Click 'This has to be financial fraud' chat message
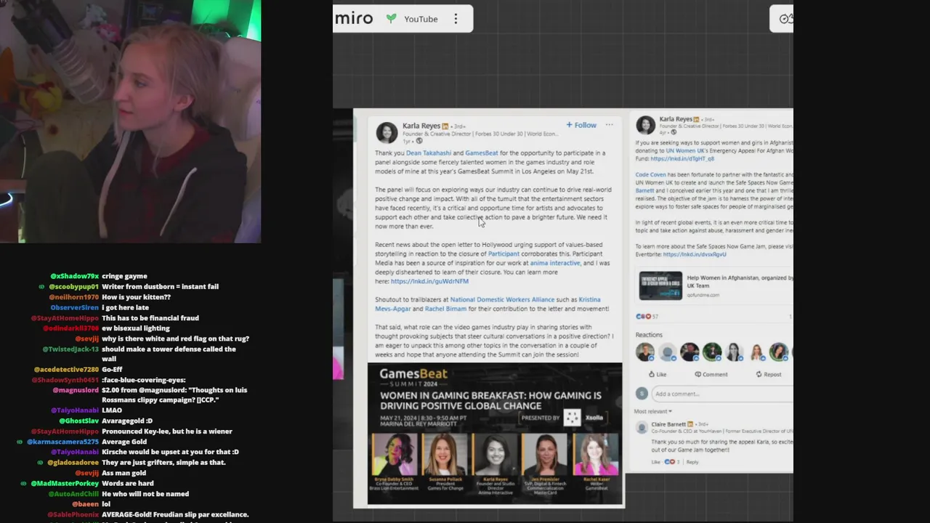Viewport: 930px width, 523px height. [150, 318]
